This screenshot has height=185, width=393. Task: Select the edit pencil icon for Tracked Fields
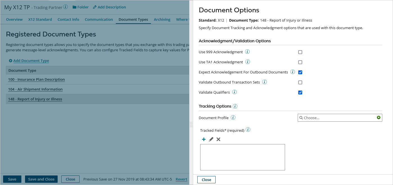coord(211,139)
